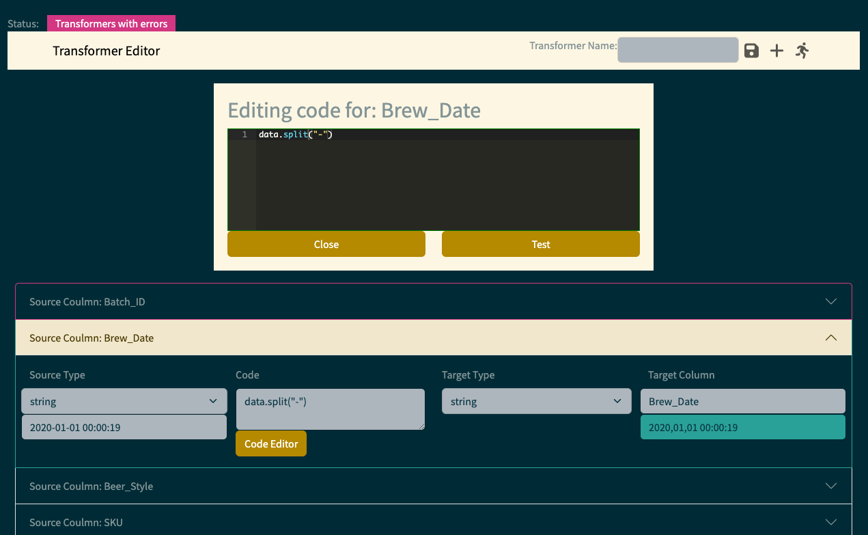Save the transformer with the disk icon
This screenshot has height=535, width=868.
click(x=751, y=50)
